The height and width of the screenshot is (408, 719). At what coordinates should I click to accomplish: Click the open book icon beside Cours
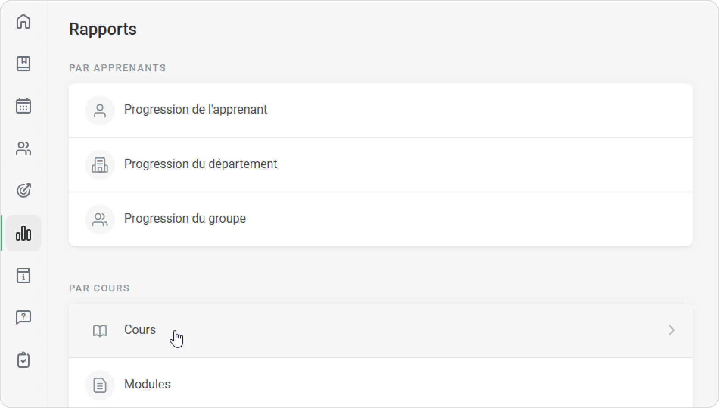(100, 331)
